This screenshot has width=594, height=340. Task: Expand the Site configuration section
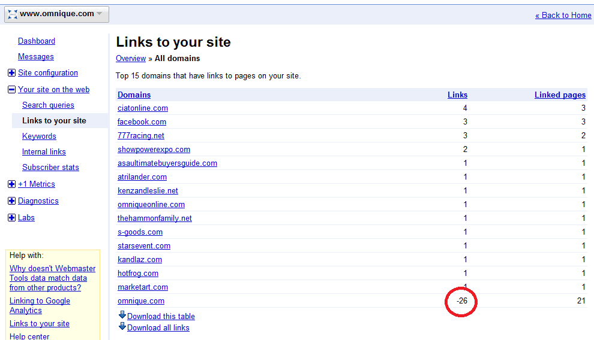11,73
